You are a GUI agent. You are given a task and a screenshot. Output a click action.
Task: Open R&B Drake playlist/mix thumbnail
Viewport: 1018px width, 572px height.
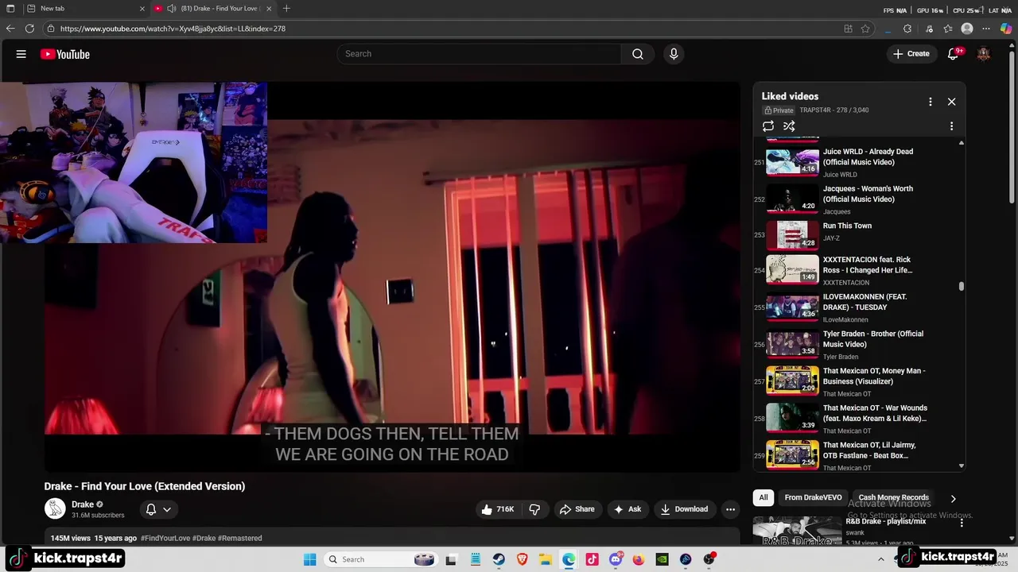point(798,531)
